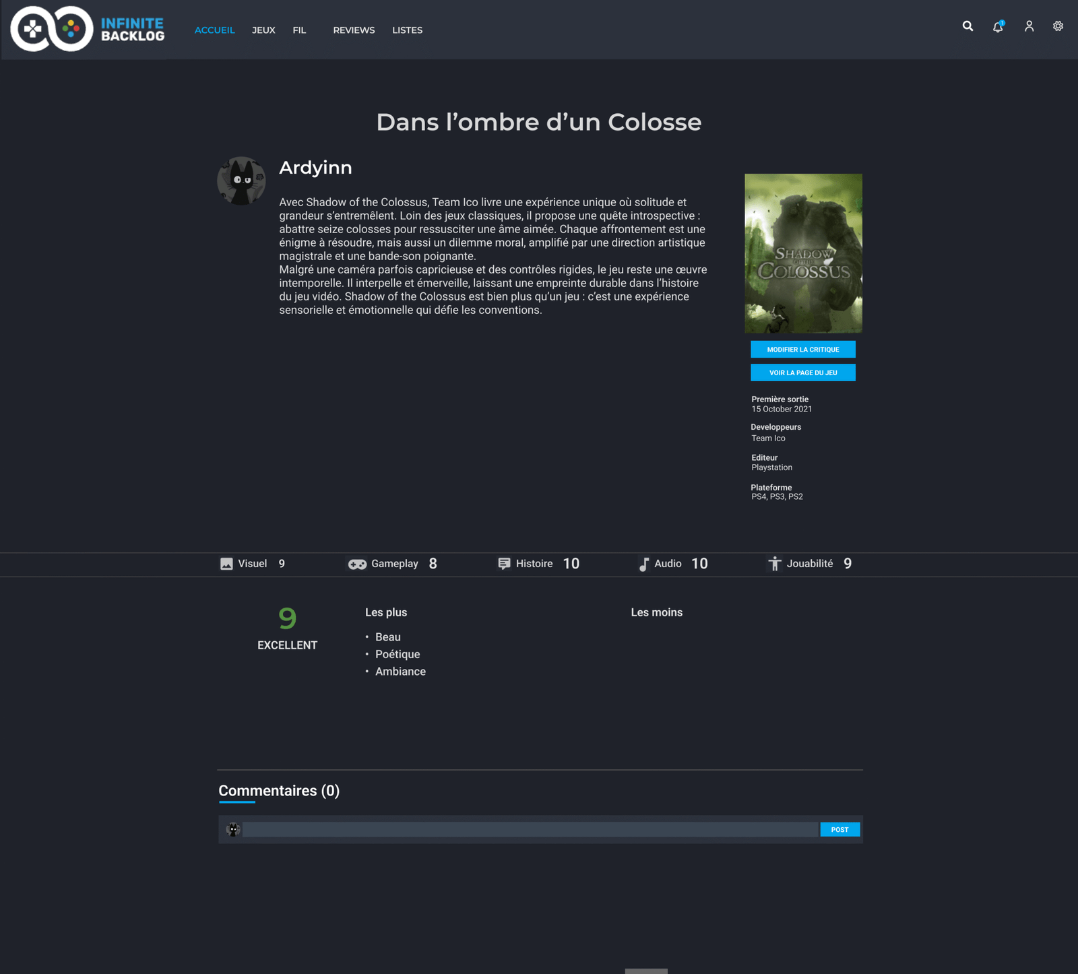This screenshot has height=974, width=1078.
Task: Click the Audio music note icon
Action: (x=644, y=564)
